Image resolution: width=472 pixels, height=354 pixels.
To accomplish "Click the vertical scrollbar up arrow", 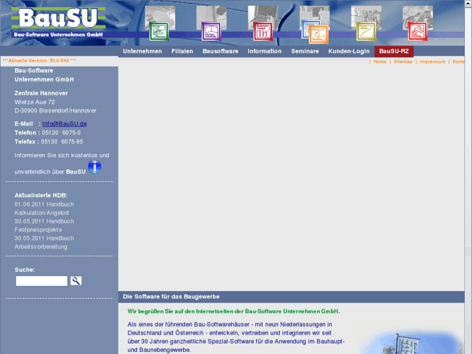I will point(468,3).
